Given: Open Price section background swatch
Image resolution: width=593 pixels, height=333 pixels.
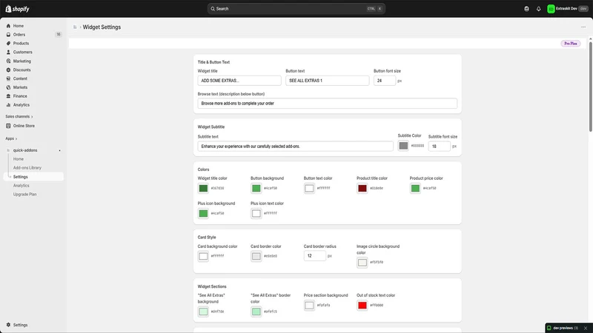Looking at the screenshot, I should coord(309,305).
